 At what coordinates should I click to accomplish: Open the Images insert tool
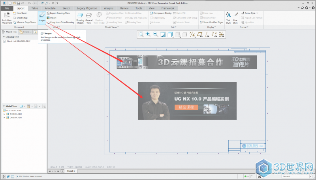click(x=42, y=17)
